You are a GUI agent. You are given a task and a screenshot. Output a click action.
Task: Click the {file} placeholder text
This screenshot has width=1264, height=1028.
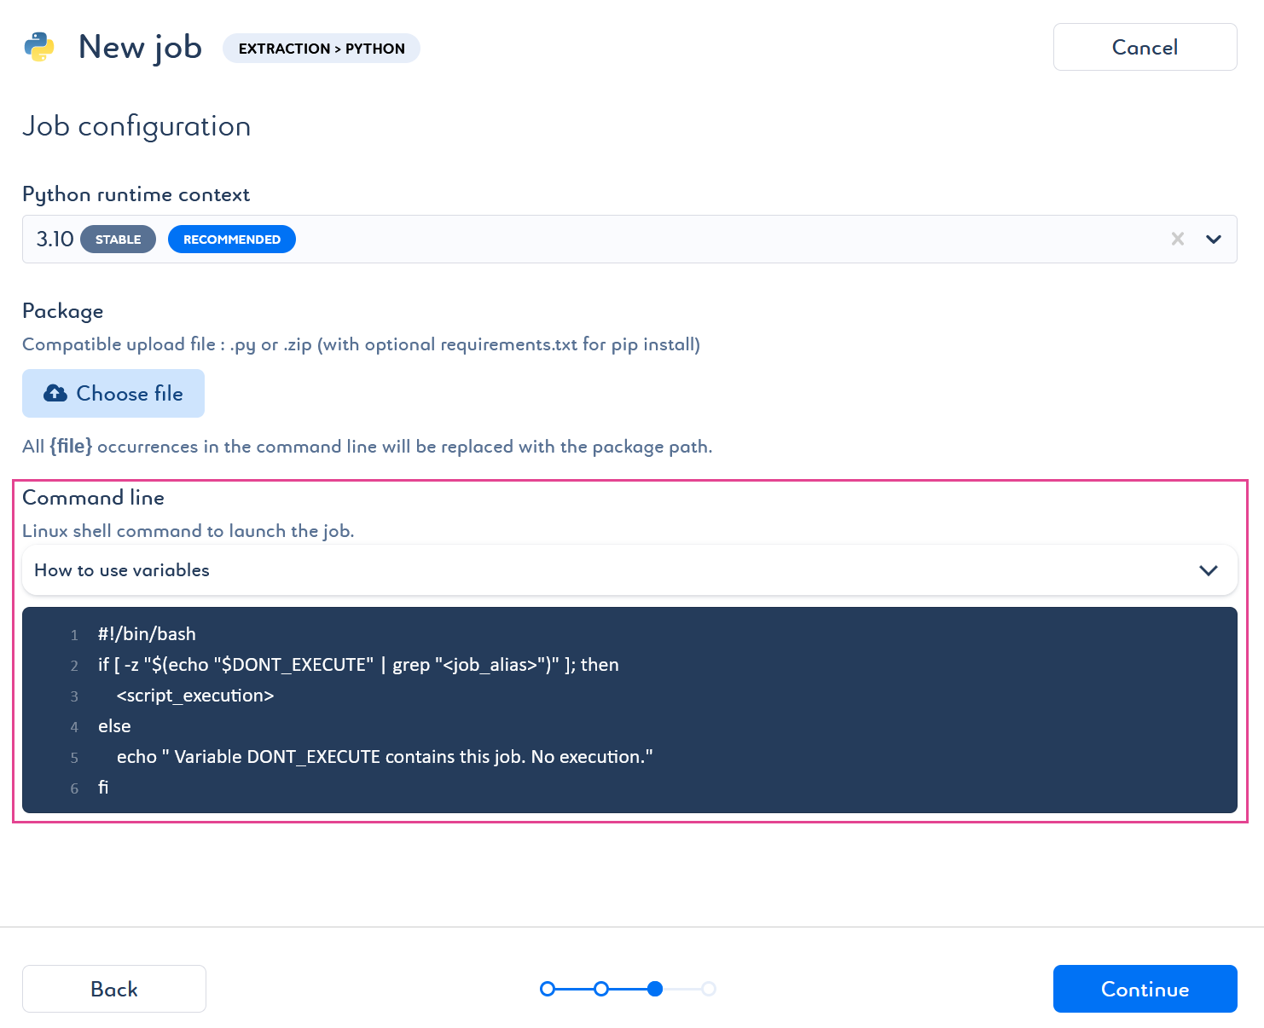[x=71, y=446]
